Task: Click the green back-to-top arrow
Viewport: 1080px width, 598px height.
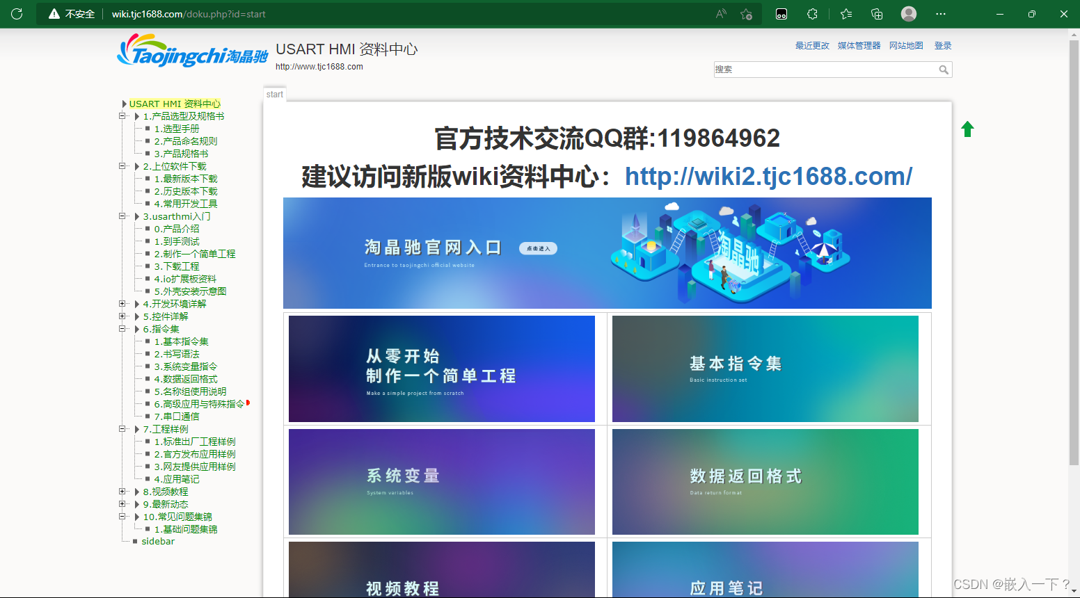Action: (967, 129)
